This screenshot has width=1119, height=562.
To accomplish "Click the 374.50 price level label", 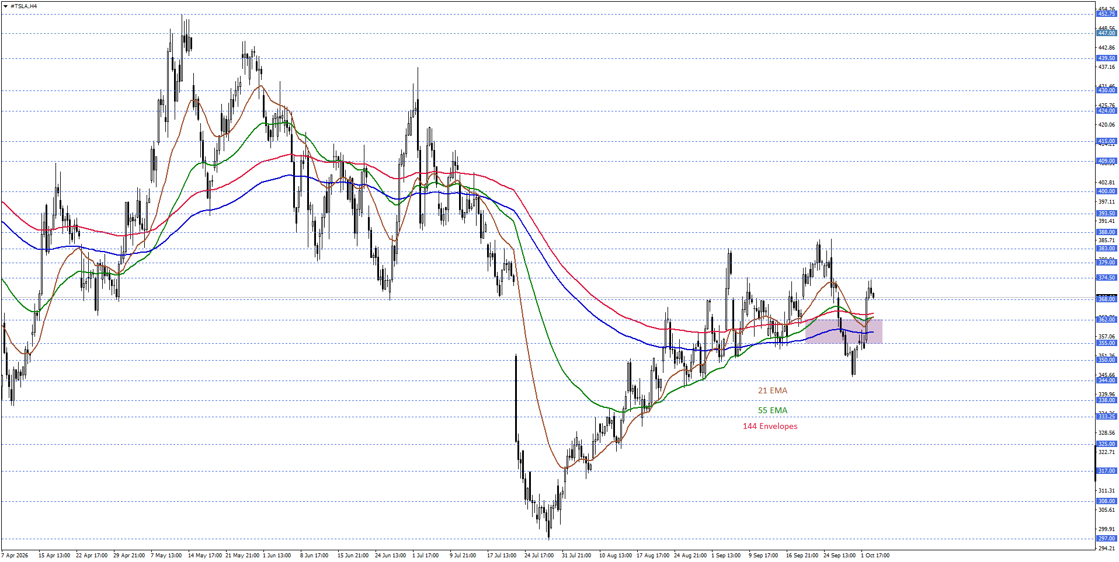I will coord(1106,278).
